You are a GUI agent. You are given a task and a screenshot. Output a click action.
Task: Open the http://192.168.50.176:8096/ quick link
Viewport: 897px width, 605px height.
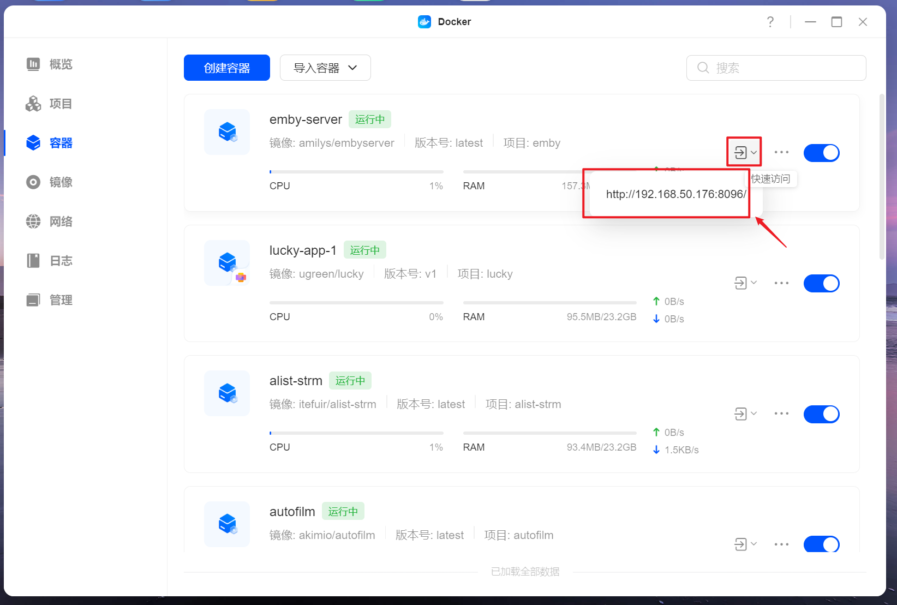tap(675, 194)
